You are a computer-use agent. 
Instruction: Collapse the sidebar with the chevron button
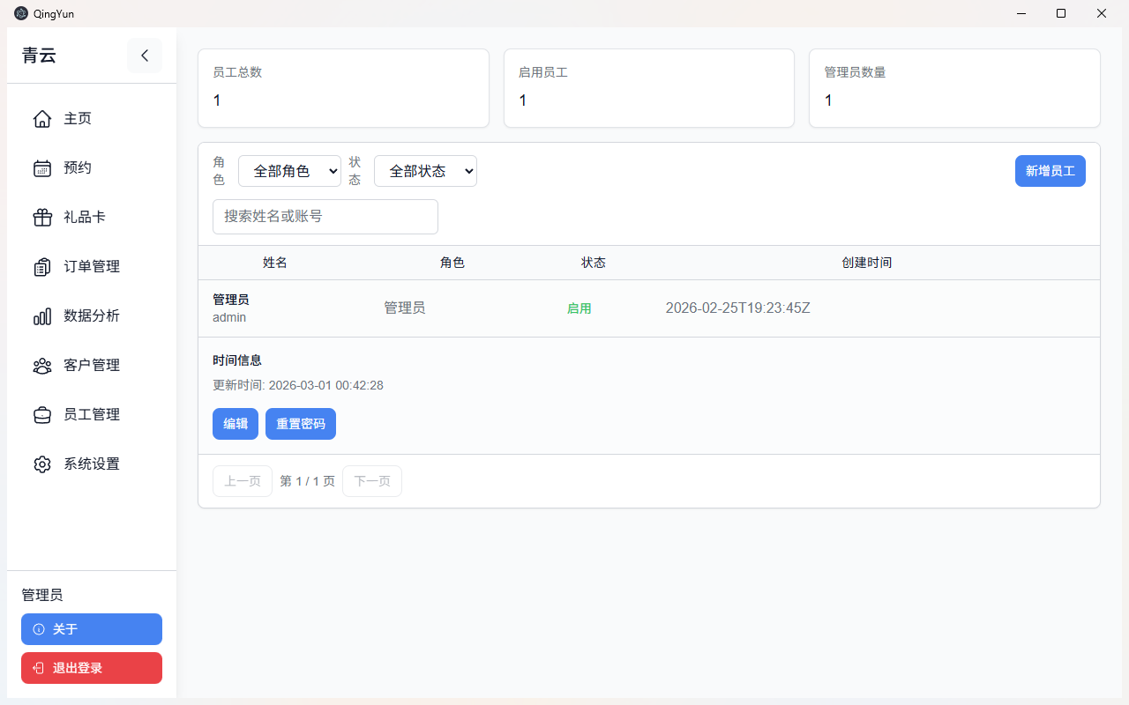coord(145,56)
